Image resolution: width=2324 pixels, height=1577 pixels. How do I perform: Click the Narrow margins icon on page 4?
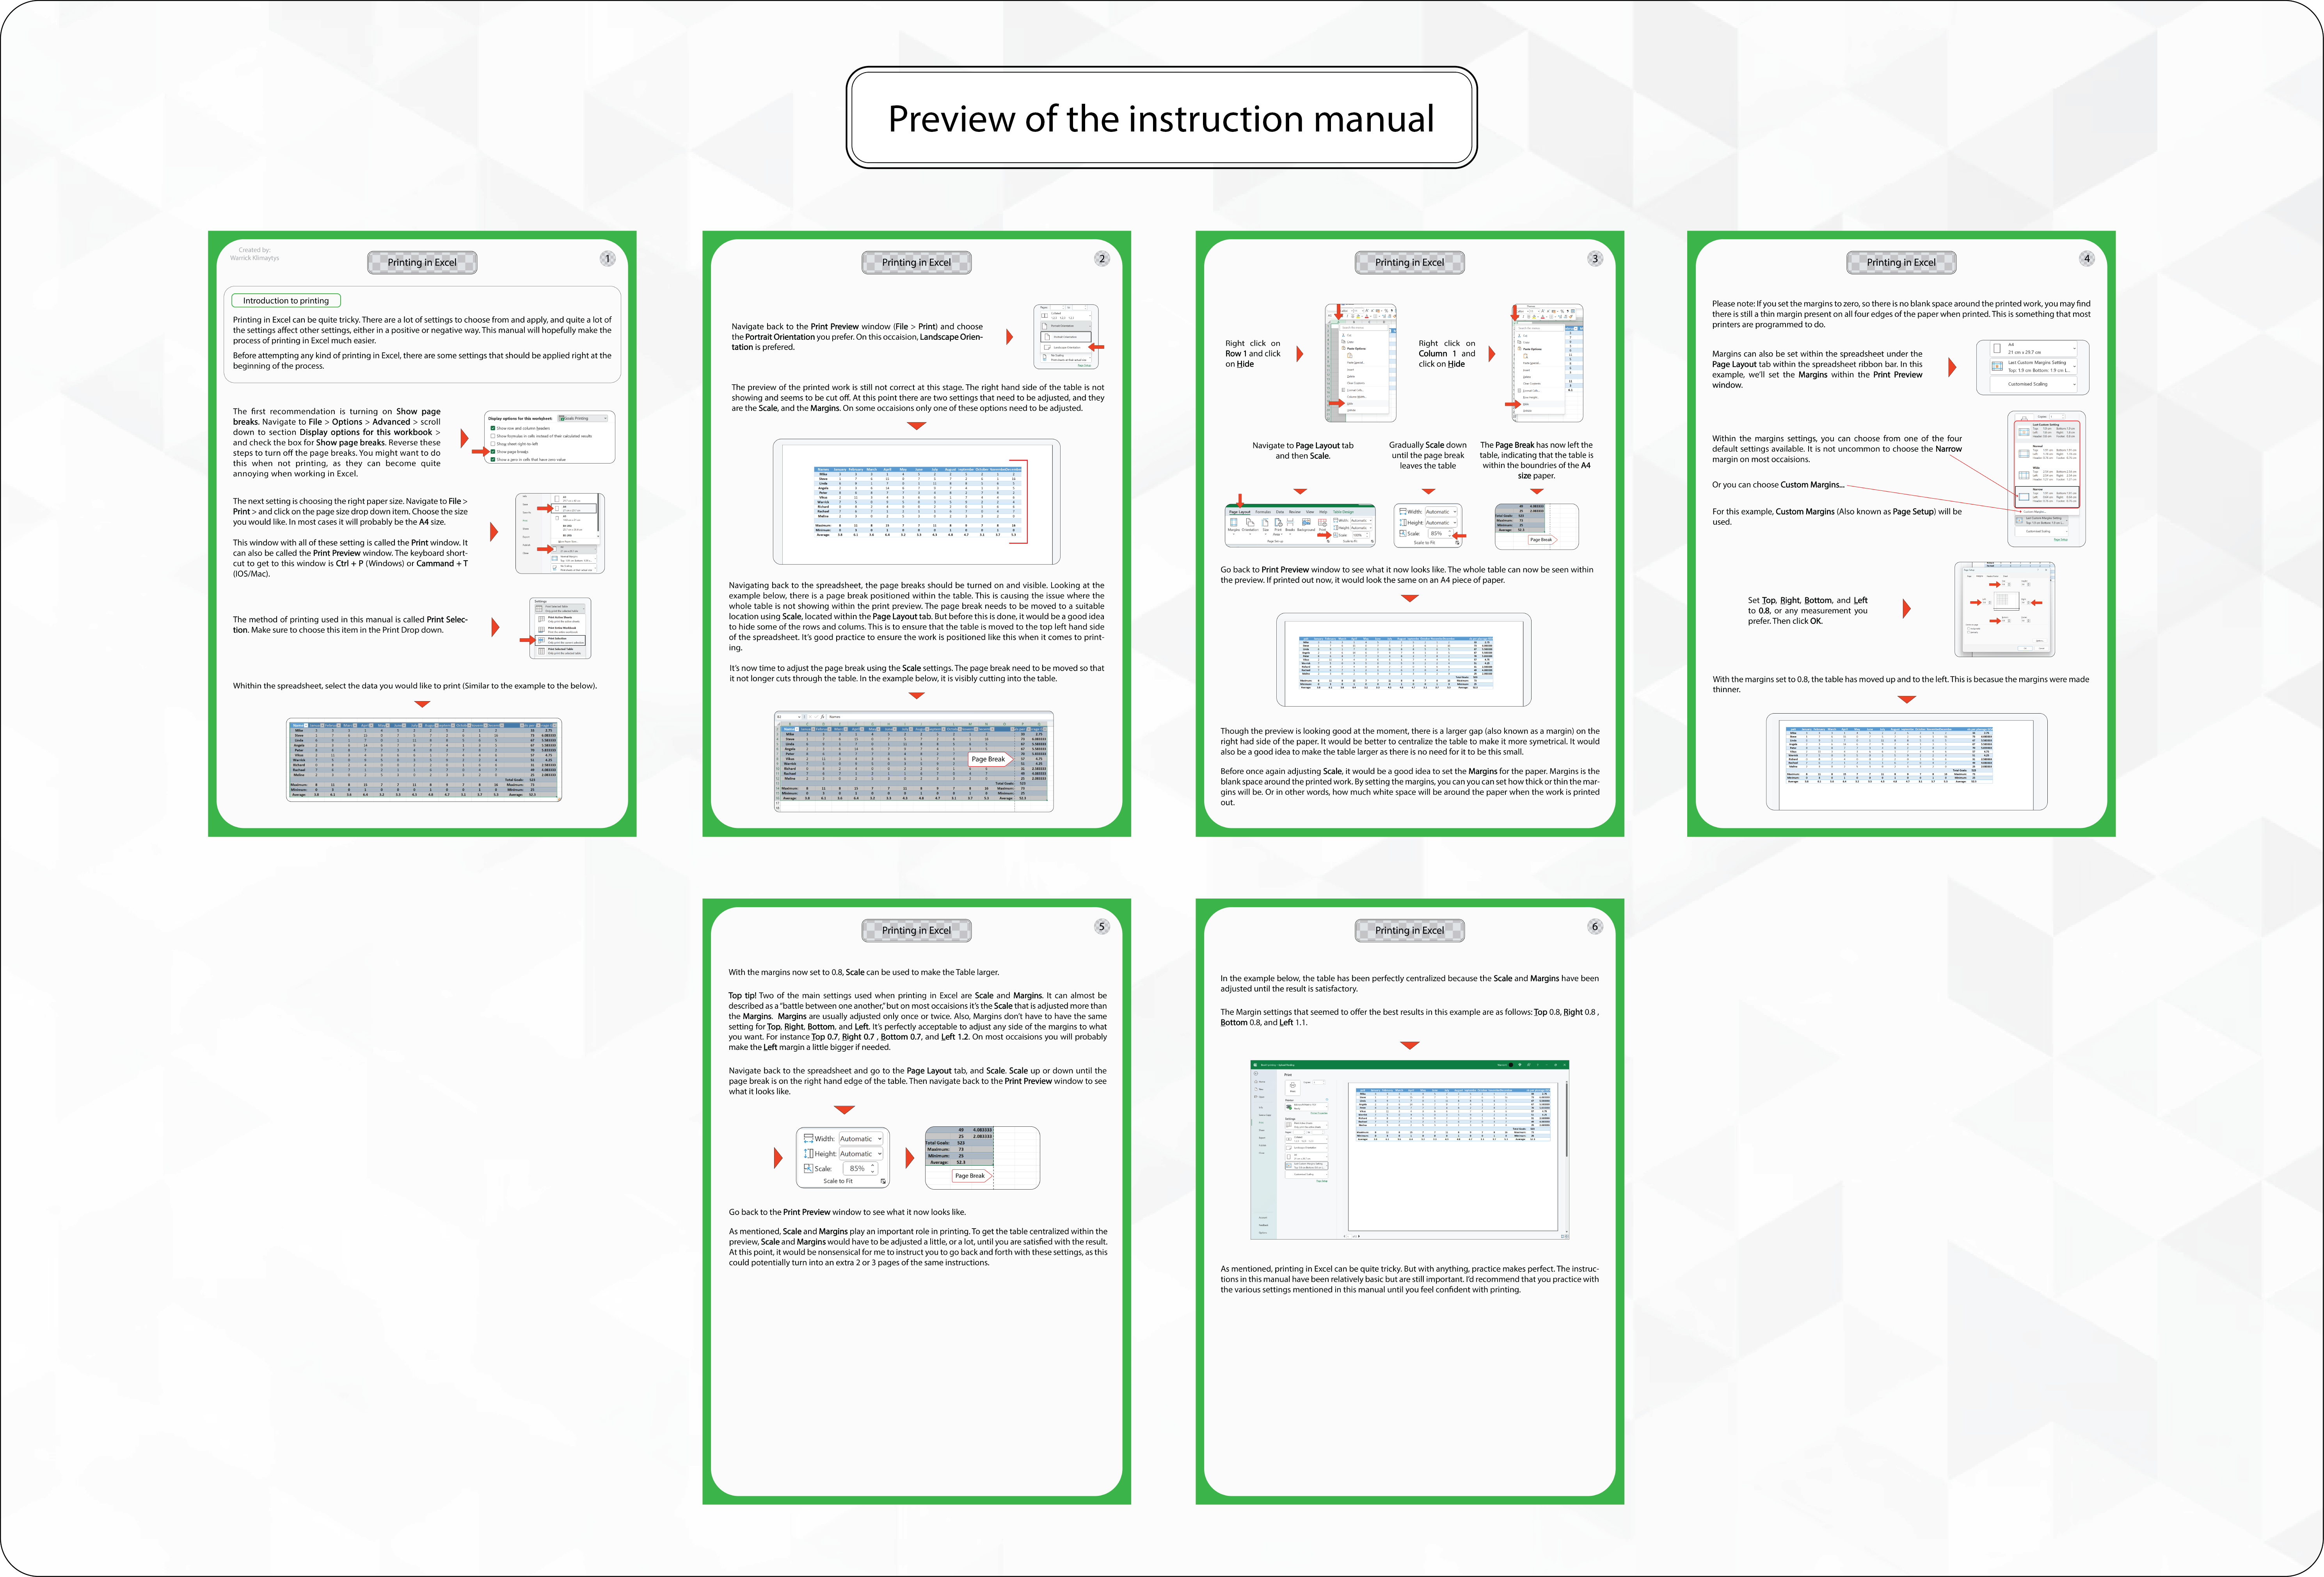coord(2024,497)
